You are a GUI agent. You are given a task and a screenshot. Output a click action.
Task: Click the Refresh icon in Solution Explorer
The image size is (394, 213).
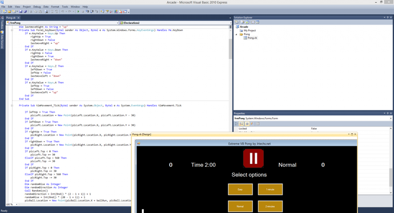pyautogui.click(x=247, y=22)
